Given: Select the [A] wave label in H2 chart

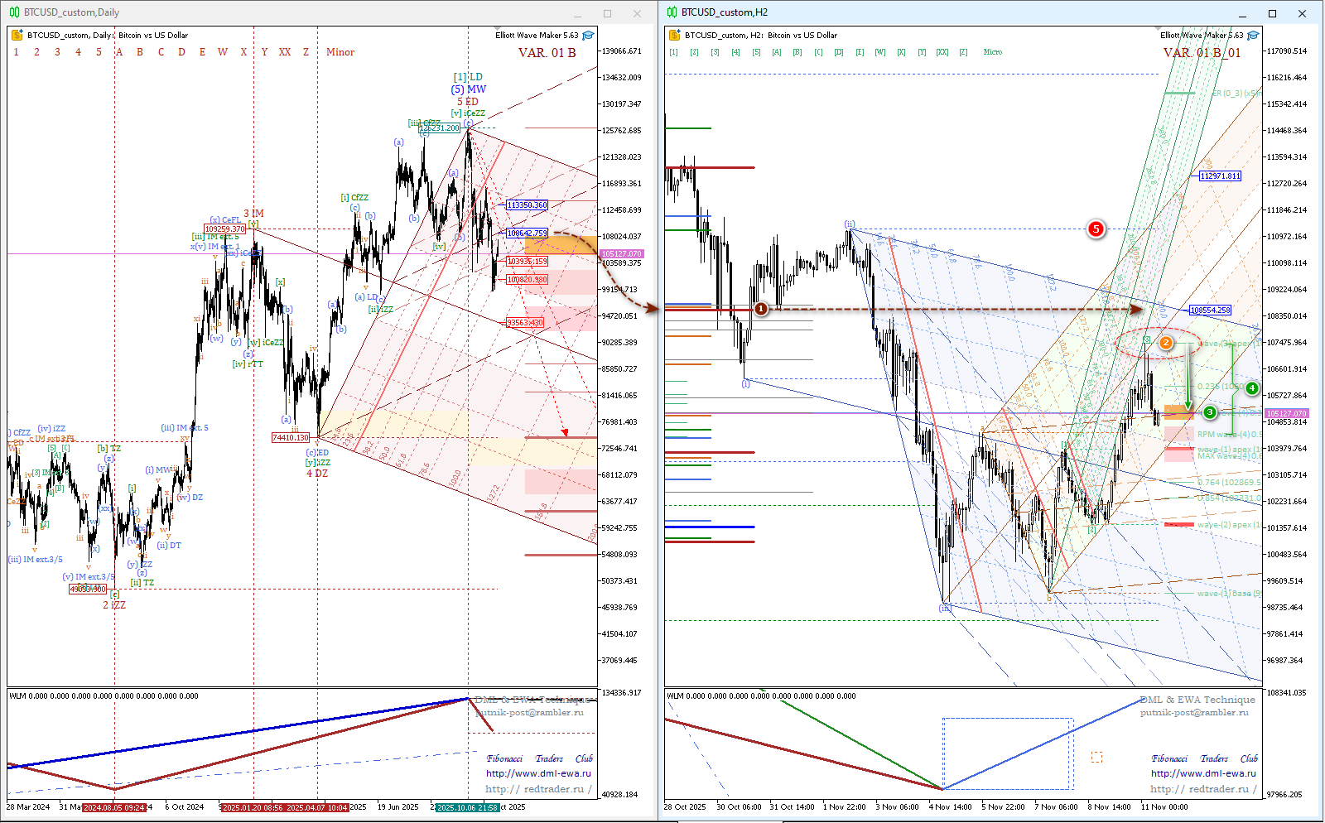Looking at the screenshot, I should point(776,52).
